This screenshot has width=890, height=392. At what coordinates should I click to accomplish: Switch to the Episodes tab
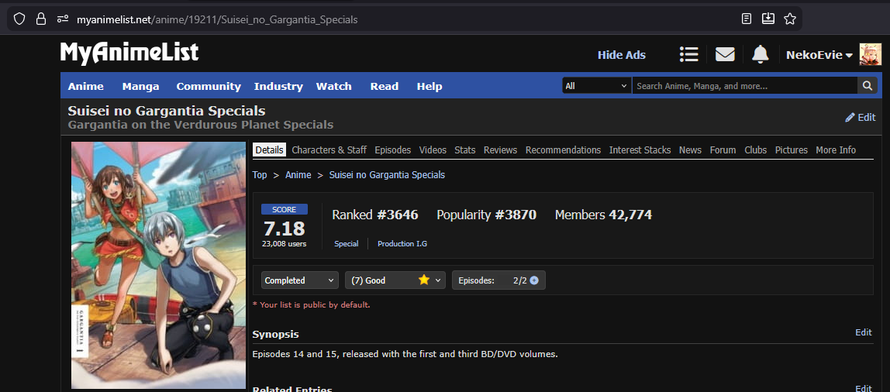(x=393, y=150)
